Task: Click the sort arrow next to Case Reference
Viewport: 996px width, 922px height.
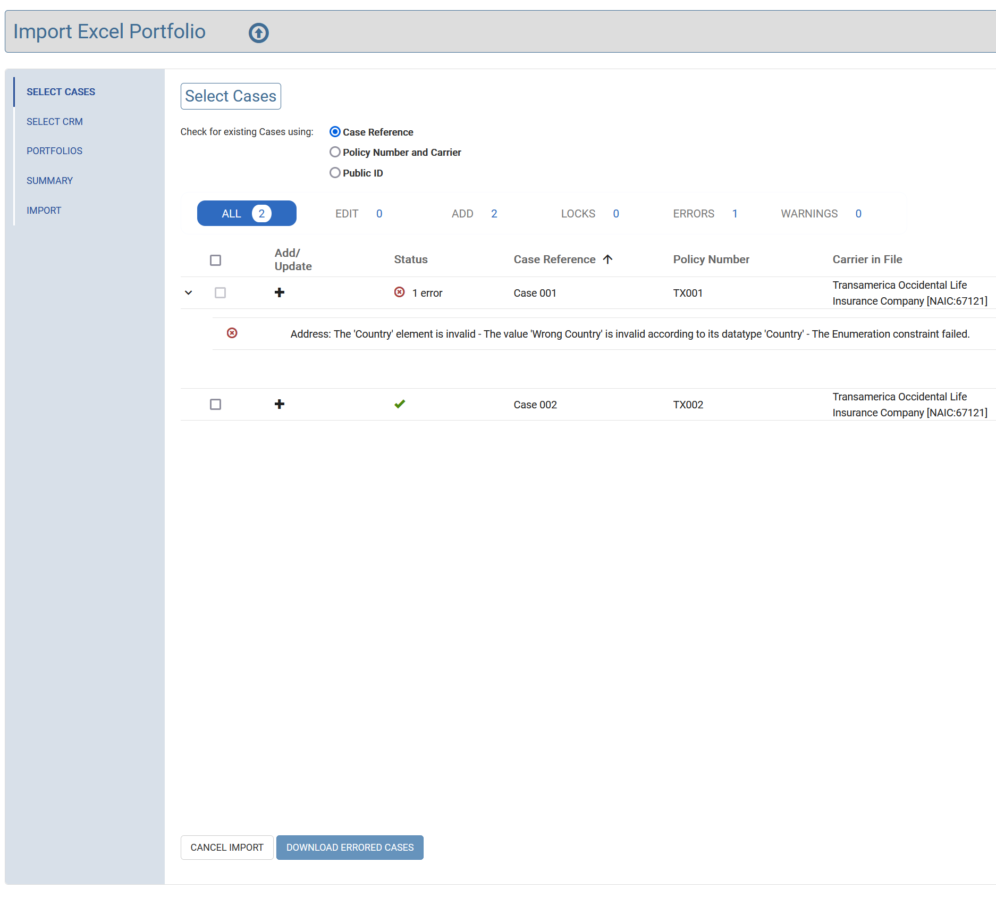Action: pyautogui.click(x=608, y=259)
